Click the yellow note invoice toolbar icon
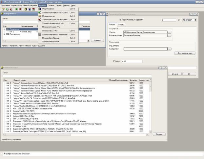This screenshot has width=204, height=159. tap(3, 9)
